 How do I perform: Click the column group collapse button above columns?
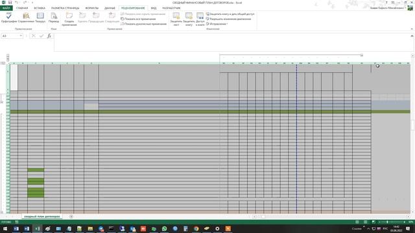pos(362,55)
